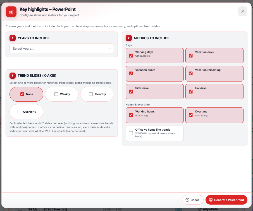253x211 pixels.
Task: Disable Sick leave metric
Action: (131, 92)
